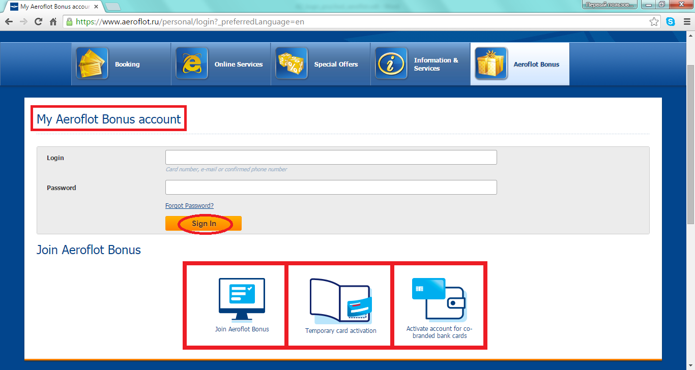Click Join Aeroflot Bonus link text
This screenshot has height=370, width=695.
(242, 329)
